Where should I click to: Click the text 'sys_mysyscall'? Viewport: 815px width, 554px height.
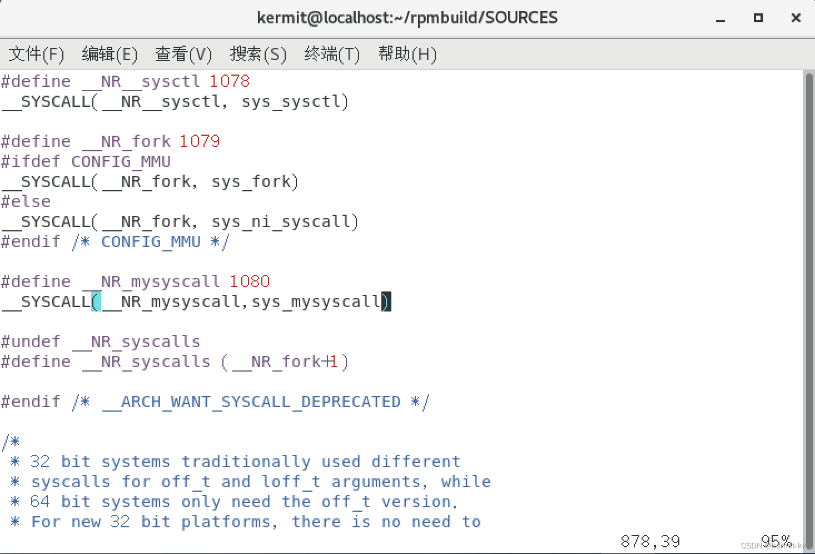tap(316, 301)
